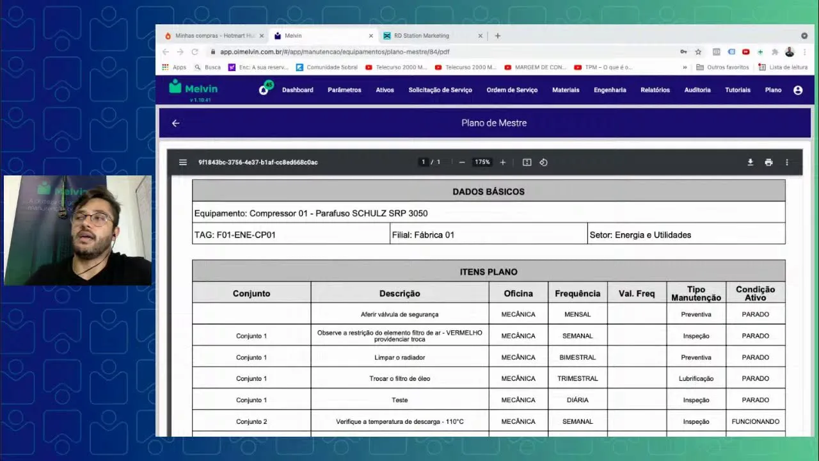Viewport: 819px width, 461px height.
Task: Open the PDF viewer sidebar menu icon
Action: pyautogui.click(x=183, y=162)
